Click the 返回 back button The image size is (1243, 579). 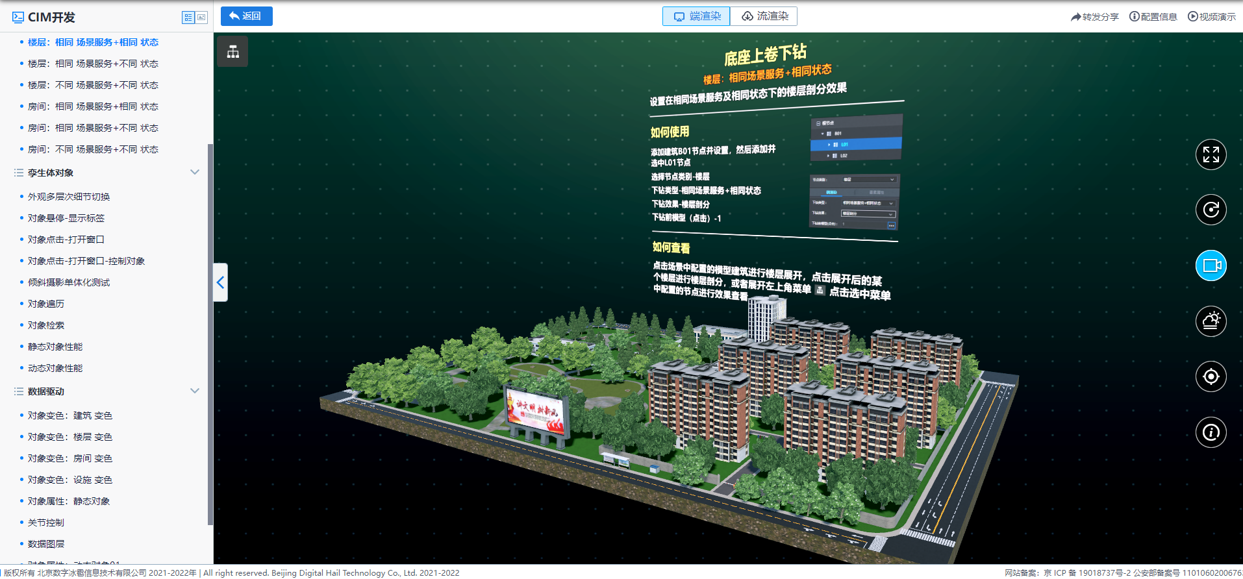coord(246,16)
